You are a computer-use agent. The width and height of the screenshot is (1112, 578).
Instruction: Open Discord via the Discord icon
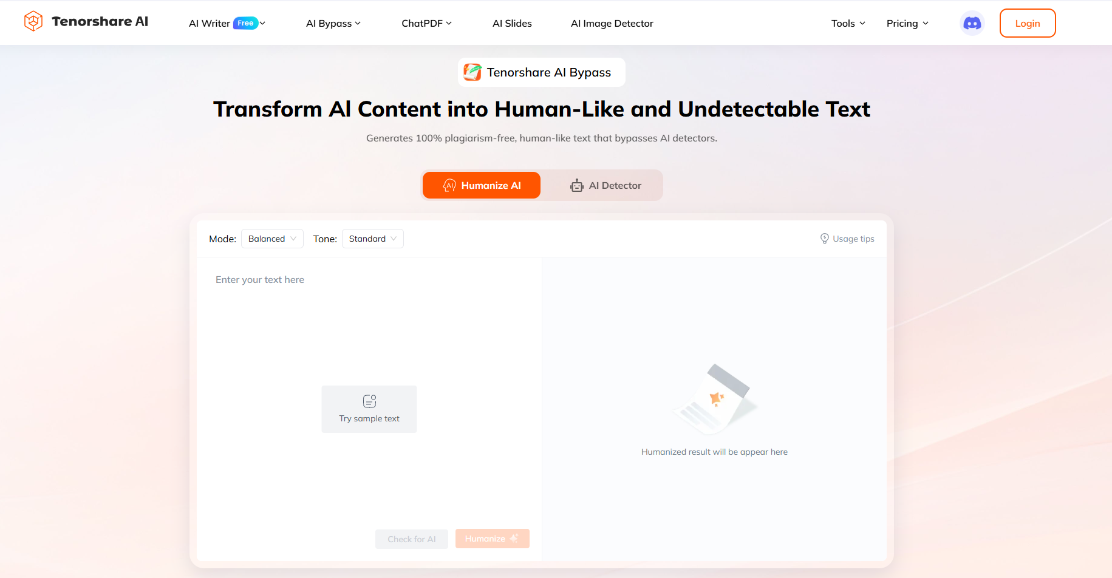tap(972, 23)
